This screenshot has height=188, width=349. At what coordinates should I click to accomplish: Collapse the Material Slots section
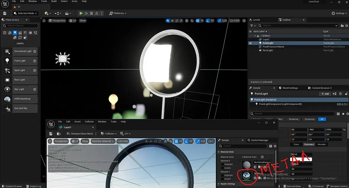click(x=219, y=152)
